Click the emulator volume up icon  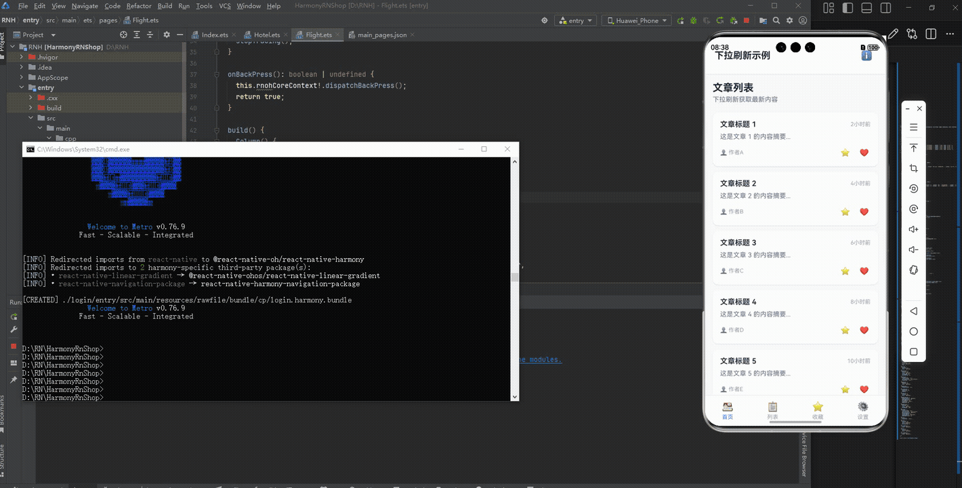[x=913, y=229]
